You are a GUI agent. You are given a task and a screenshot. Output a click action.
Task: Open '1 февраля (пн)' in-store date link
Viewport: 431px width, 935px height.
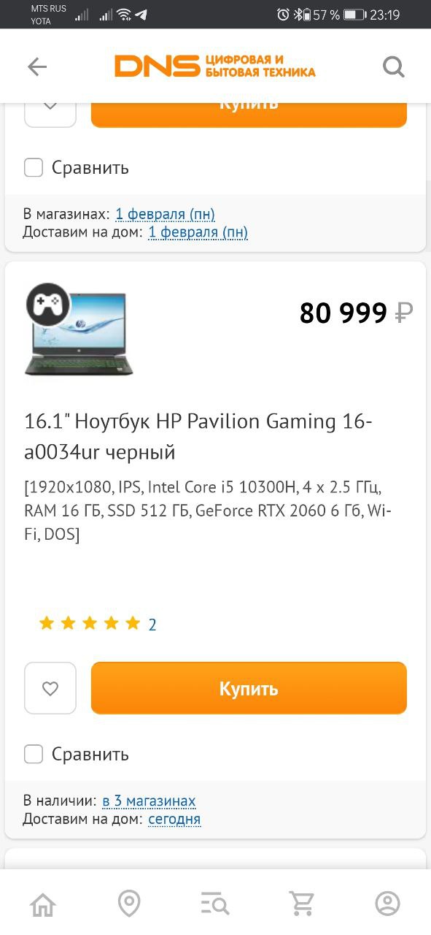[x=165, y=214]
